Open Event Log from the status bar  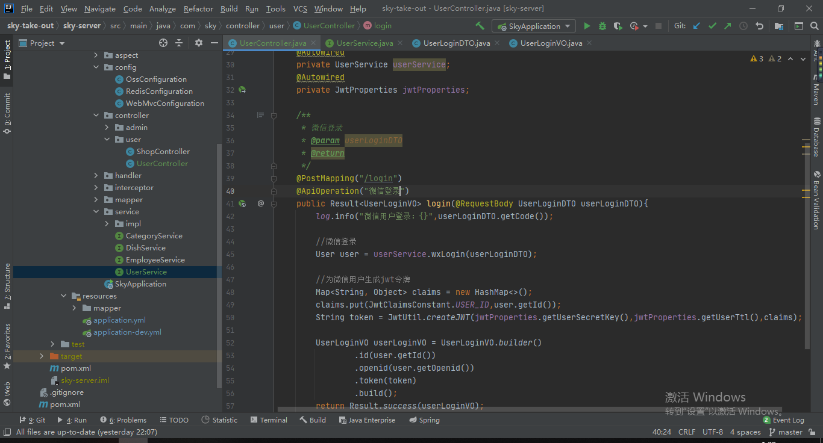click(x=783, y=420)
